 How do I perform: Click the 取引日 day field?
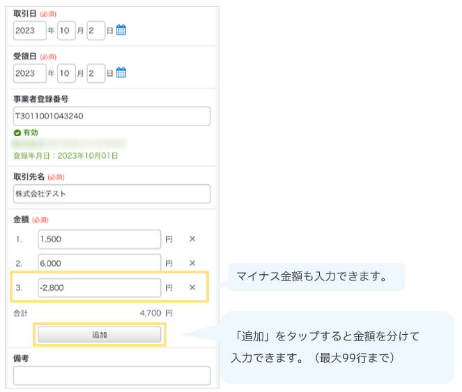pos(95,30)
